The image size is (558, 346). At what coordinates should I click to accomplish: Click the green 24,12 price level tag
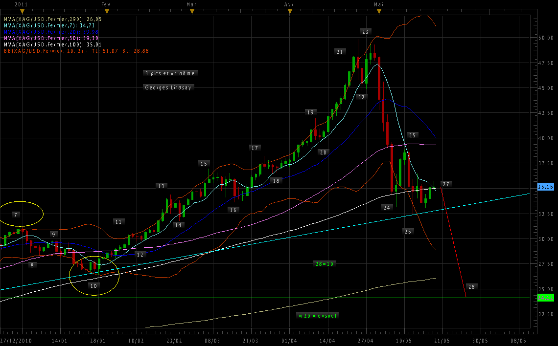tap(545, 298)
